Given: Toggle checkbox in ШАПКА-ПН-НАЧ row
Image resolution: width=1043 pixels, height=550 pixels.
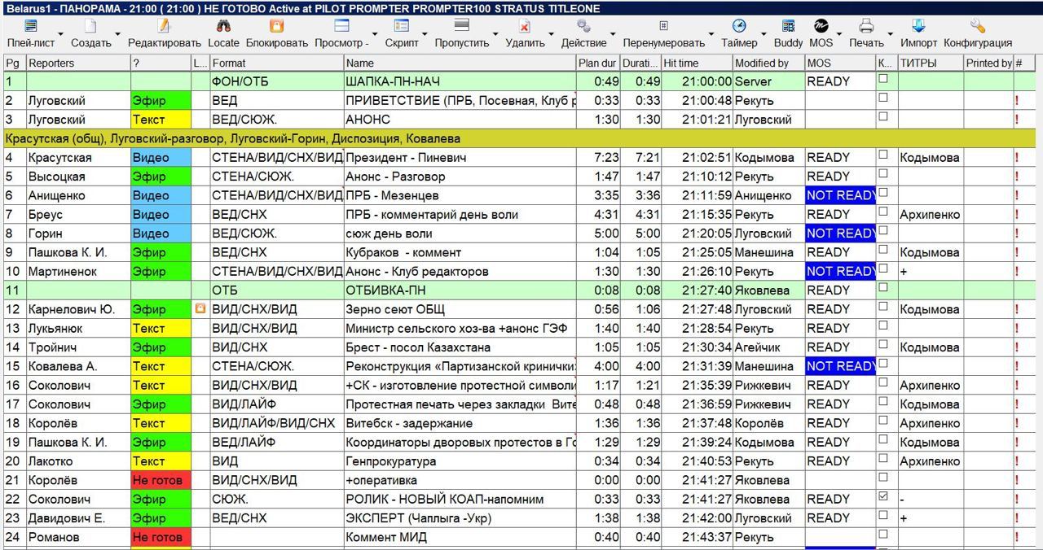Looking at the screenshot, I should [883, 79].
